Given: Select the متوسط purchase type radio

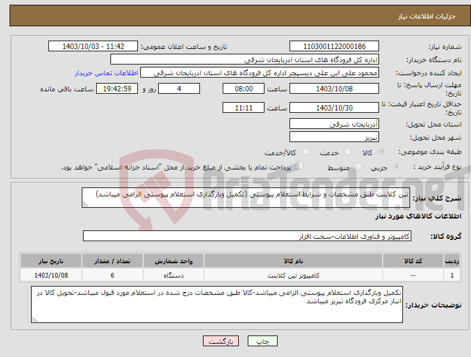Looking at the screenshot, I should [358, 166].
